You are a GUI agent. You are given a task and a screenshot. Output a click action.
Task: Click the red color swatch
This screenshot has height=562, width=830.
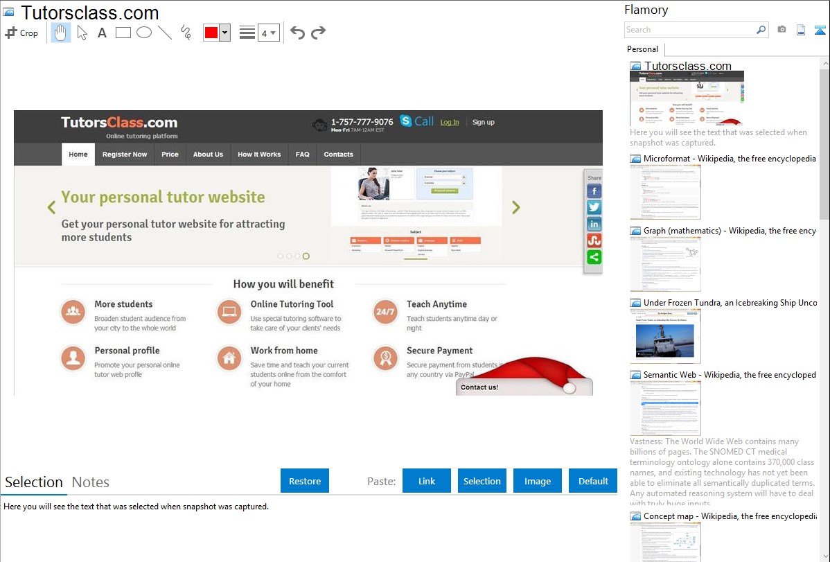211,33
